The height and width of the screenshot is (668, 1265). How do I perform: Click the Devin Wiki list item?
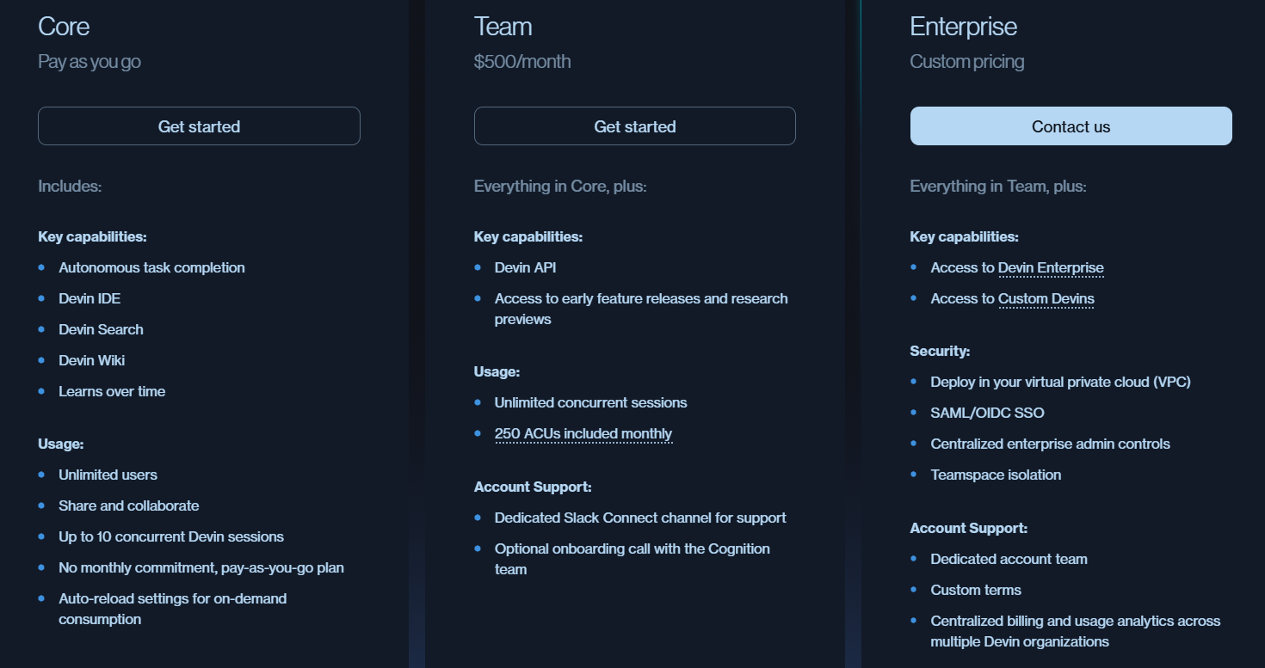click(x=92, y=360)
